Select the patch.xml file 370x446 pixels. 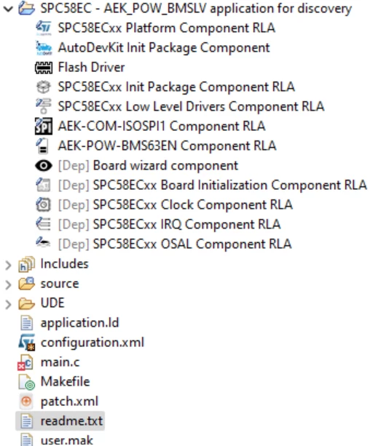point(69,402)
